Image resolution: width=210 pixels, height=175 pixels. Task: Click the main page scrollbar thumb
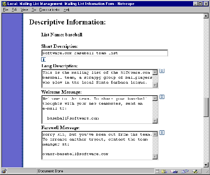click(206, 107)
